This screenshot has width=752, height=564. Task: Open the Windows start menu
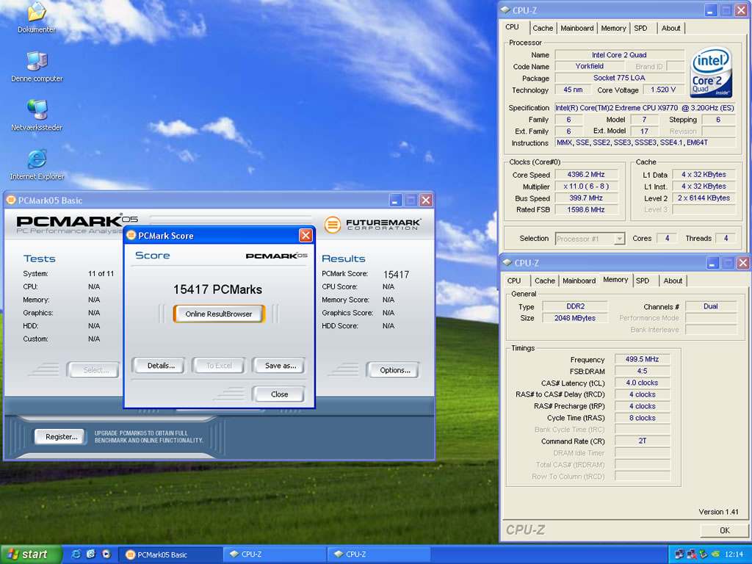click(x=31, y=554)
